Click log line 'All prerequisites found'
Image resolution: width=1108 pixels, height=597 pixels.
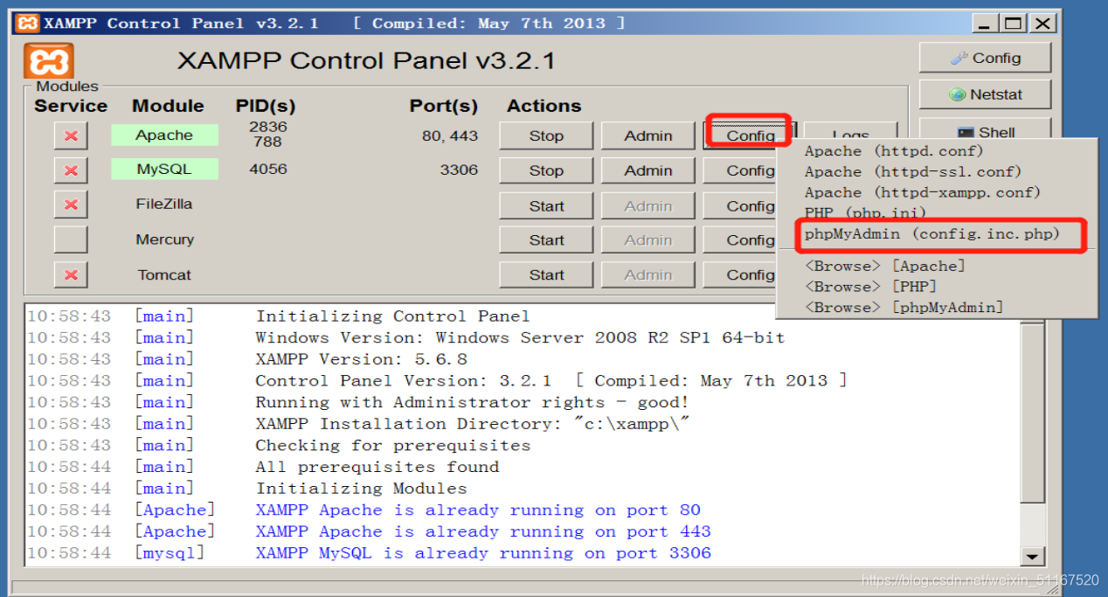[377, 467]
